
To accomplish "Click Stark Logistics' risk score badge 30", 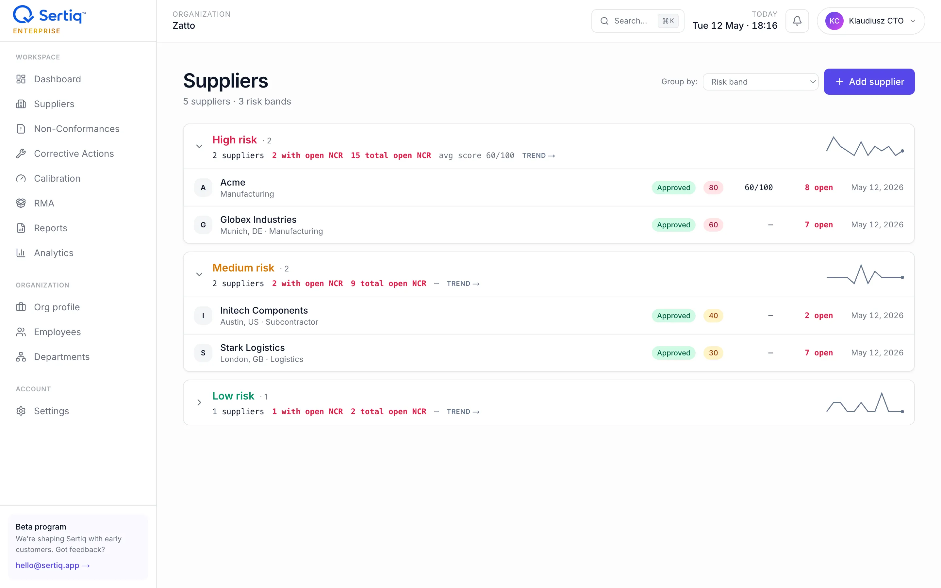I will 713,353.
